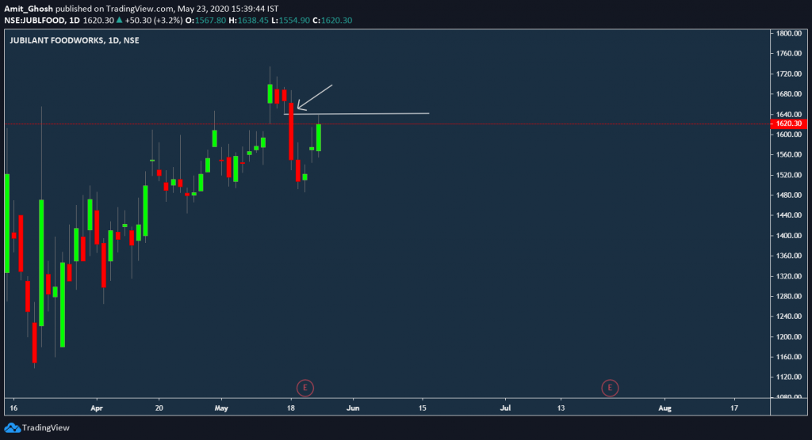Screen dimensions: 812x440
Task: Click the 1600.00 price axis label
Action: click(x=789, y=135)
